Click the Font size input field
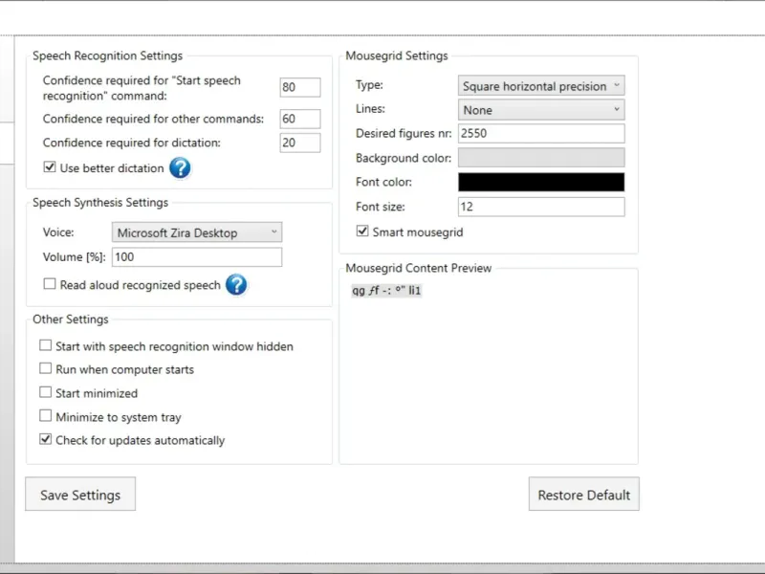The width and height of the screenshot is (765, 574). coord(541,207)
